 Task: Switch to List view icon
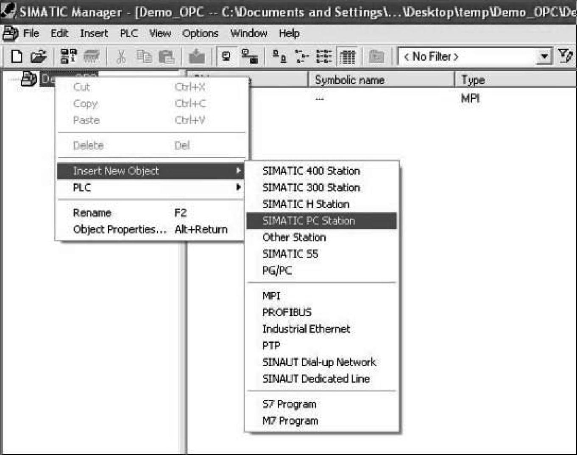[324, 56]
